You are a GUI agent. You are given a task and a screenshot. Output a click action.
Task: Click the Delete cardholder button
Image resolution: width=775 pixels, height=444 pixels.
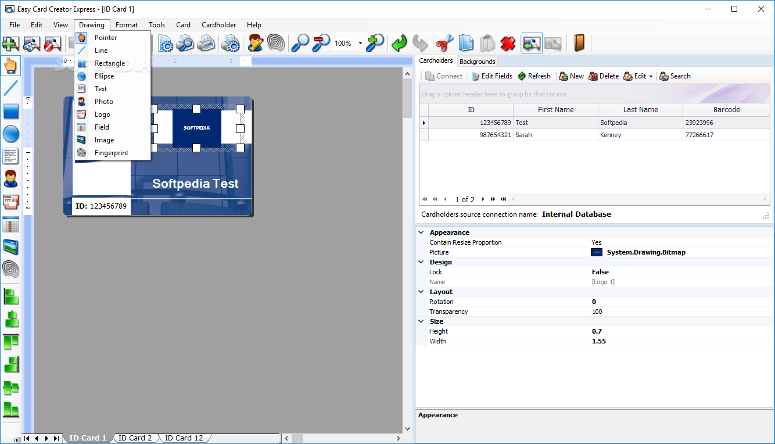click(604, 76)
